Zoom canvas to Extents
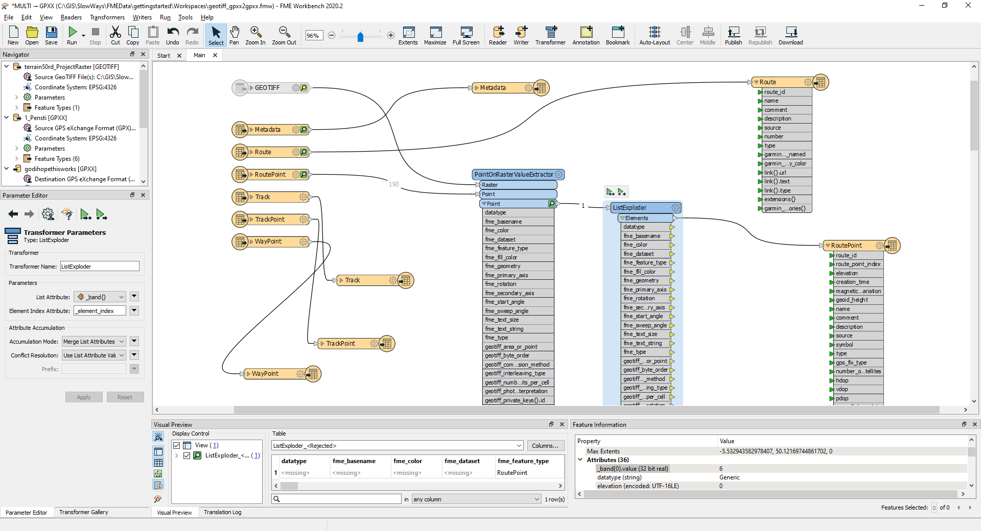 coord(408,35)
